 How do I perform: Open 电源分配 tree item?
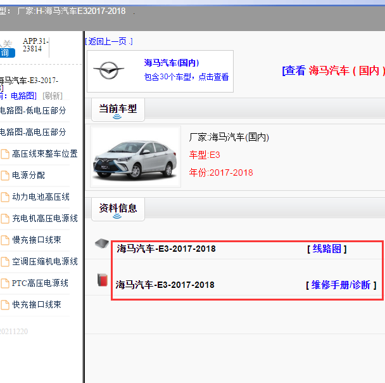click(x=28, y=176)
